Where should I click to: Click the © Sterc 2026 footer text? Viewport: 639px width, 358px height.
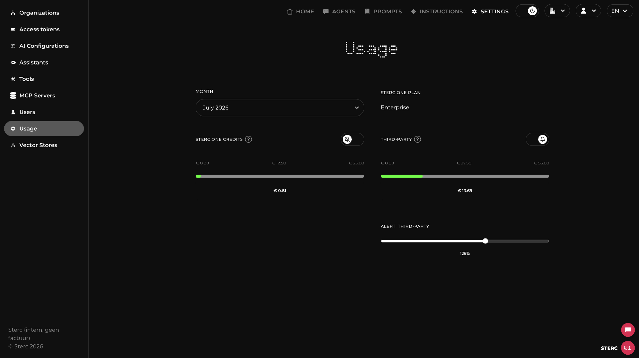[x=26, y=346]
